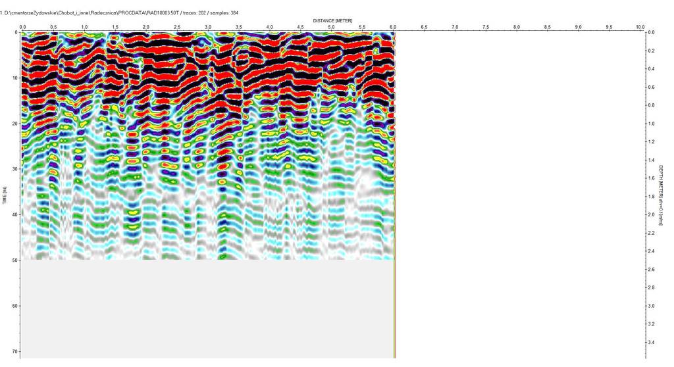Click the 20 tick on time axis

point(14,124)
